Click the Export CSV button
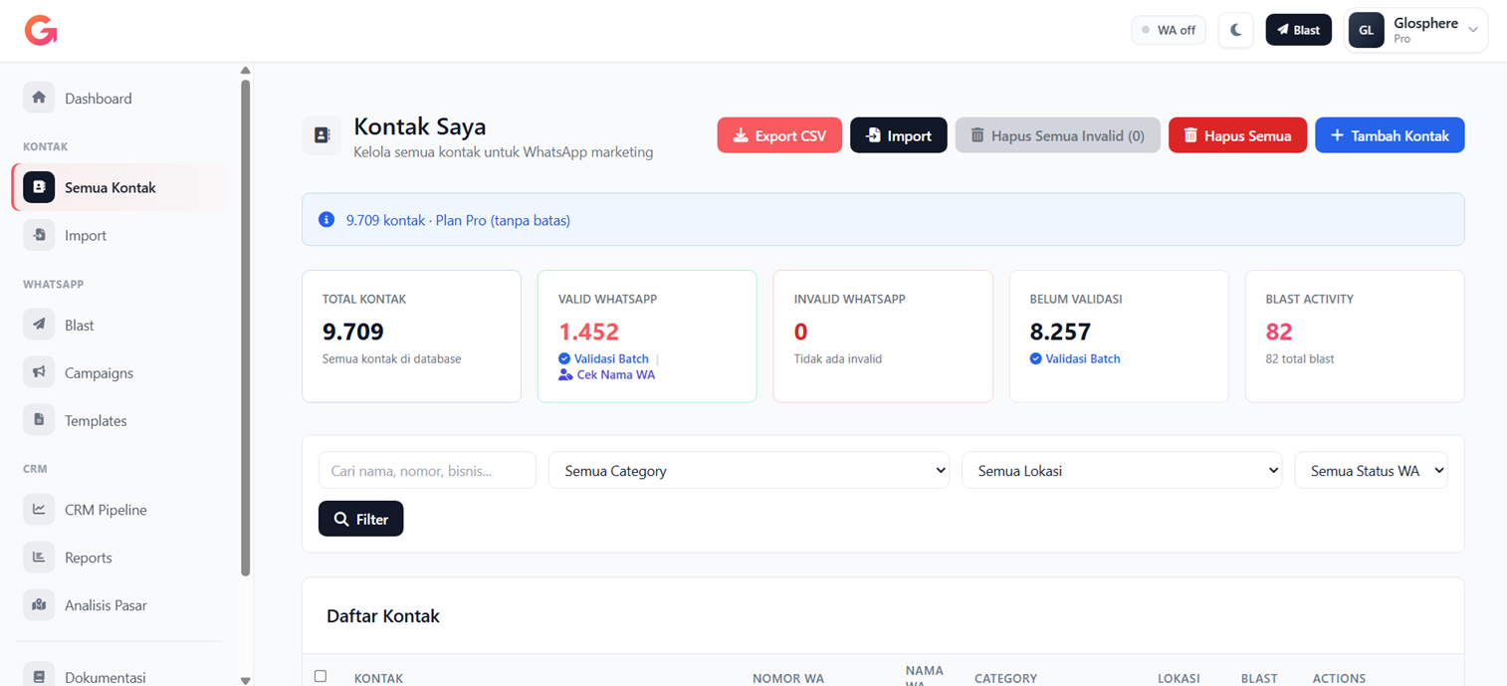Screen dimensions: 1507x686 click(779, 135)
